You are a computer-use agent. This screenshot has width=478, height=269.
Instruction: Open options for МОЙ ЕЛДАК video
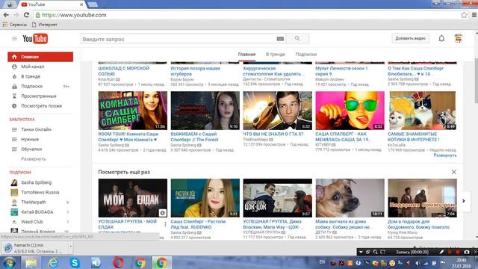165,224
